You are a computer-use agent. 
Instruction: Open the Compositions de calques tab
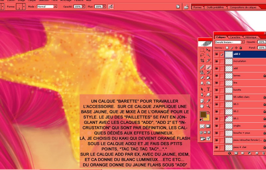coord(243,7)
